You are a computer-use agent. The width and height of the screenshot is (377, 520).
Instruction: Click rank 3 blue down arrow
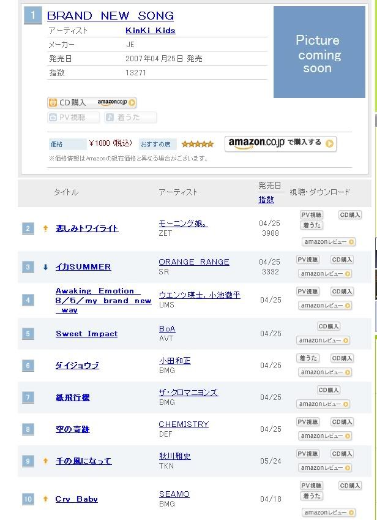pyautogui.click(x=45, y=267)
